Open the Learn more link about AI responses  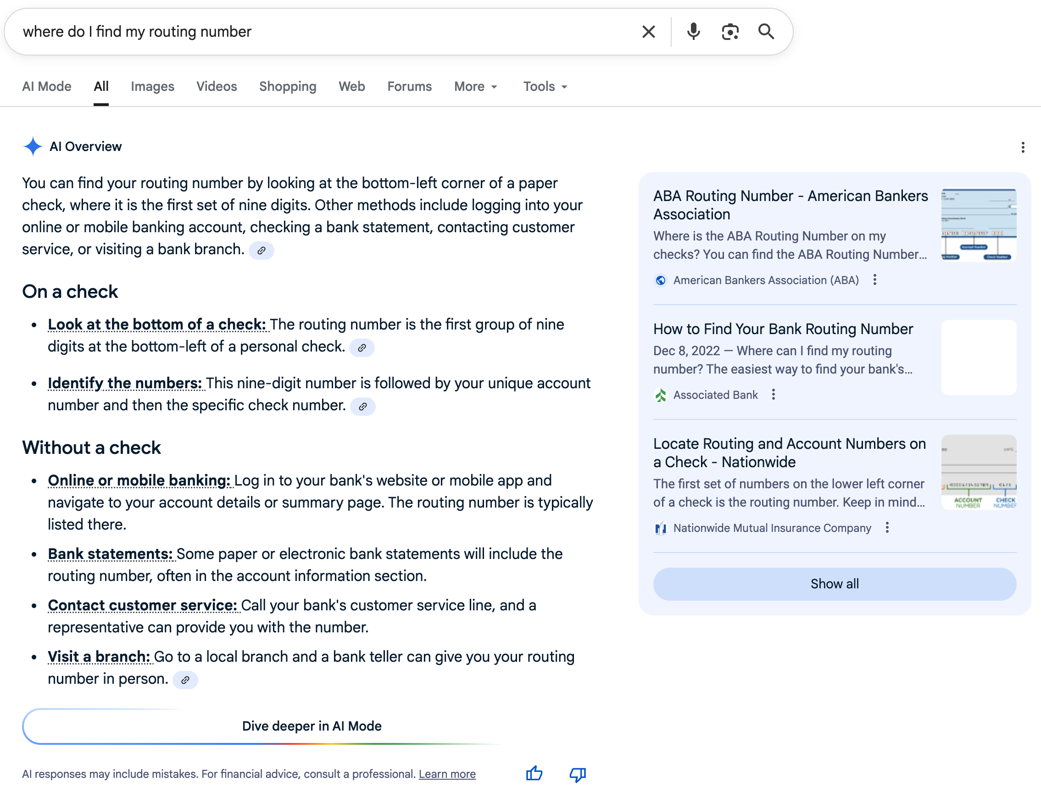point(446,774)
